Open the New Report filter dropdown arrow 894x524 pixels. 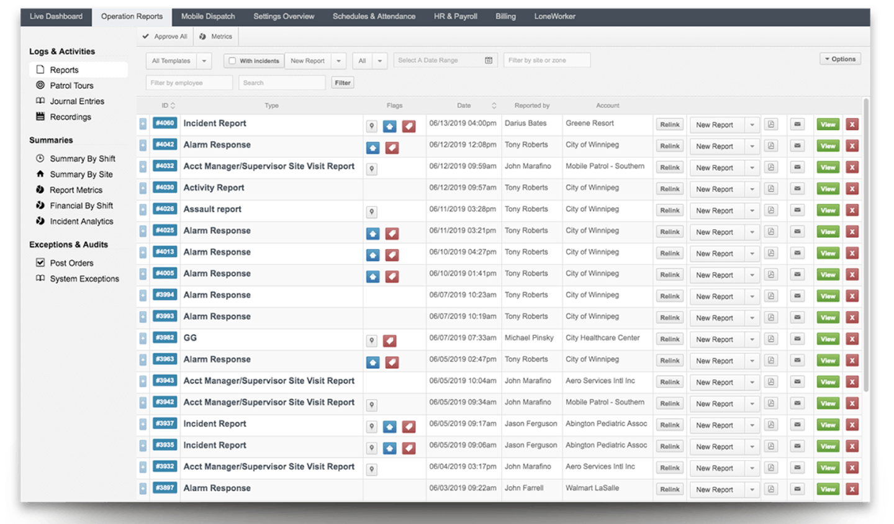338,61
